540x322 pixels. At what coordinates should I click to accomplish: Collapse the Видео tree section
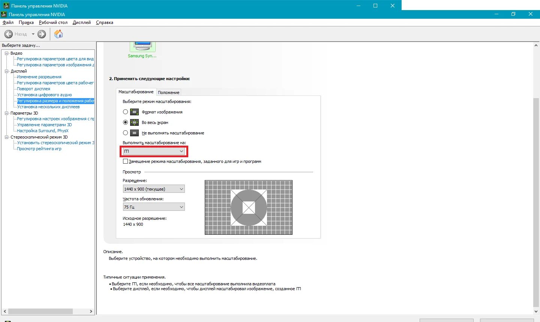pos(6,53)
